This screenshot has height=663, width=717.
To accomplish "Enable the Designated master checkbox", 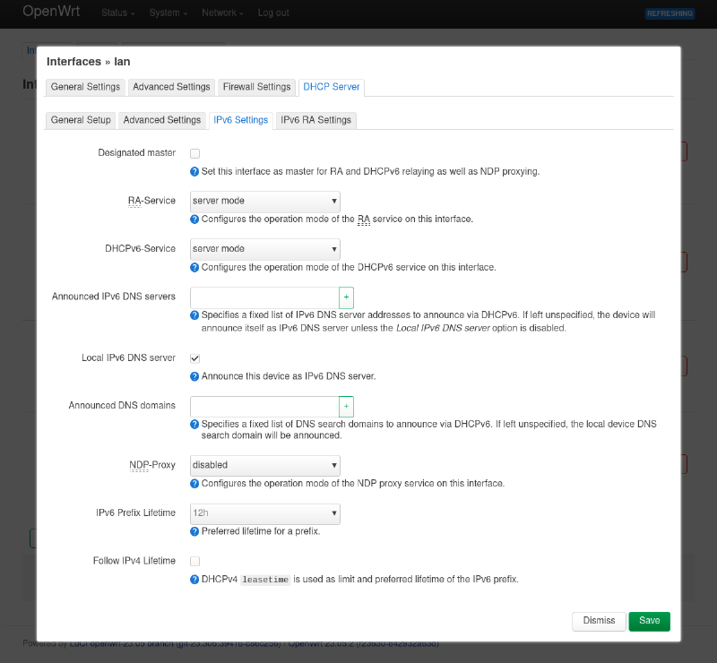I will point(194,153).
